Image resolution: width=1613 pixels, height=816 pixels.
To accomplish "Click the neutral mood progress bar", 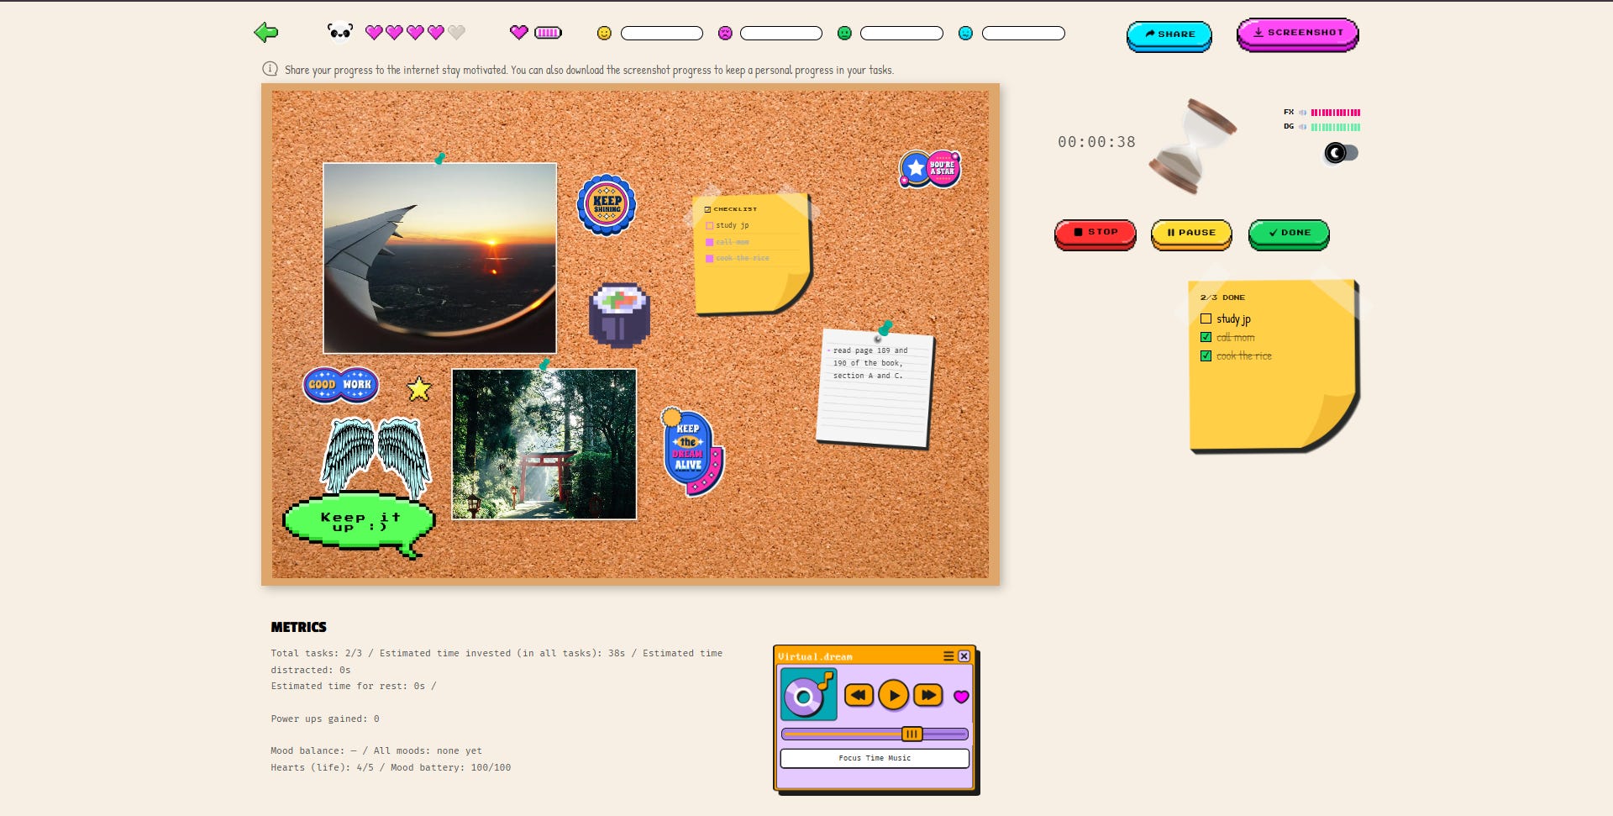I will (x=901, y=33).
